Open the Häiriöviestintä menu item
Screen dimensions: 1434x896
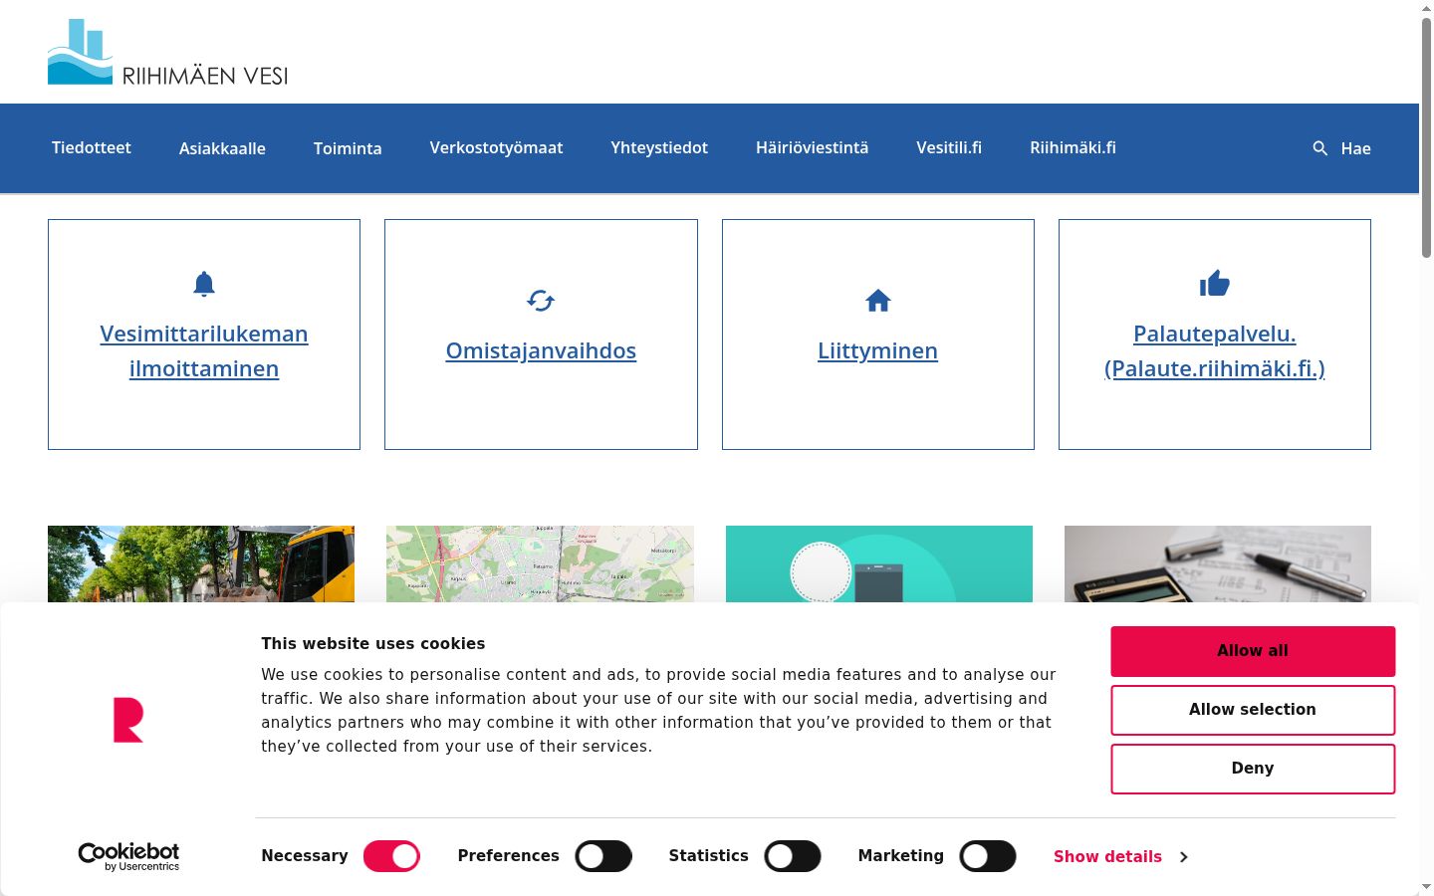(812, 147)
